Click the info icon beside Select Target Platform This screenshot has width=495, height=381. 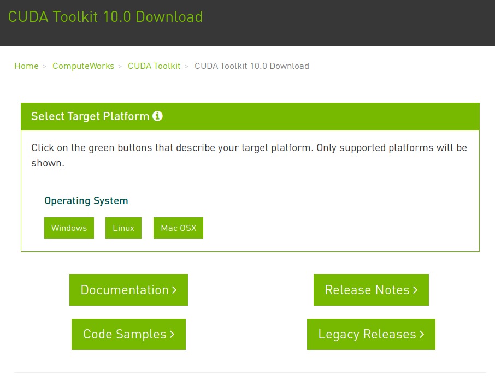(x=157, y=116)
